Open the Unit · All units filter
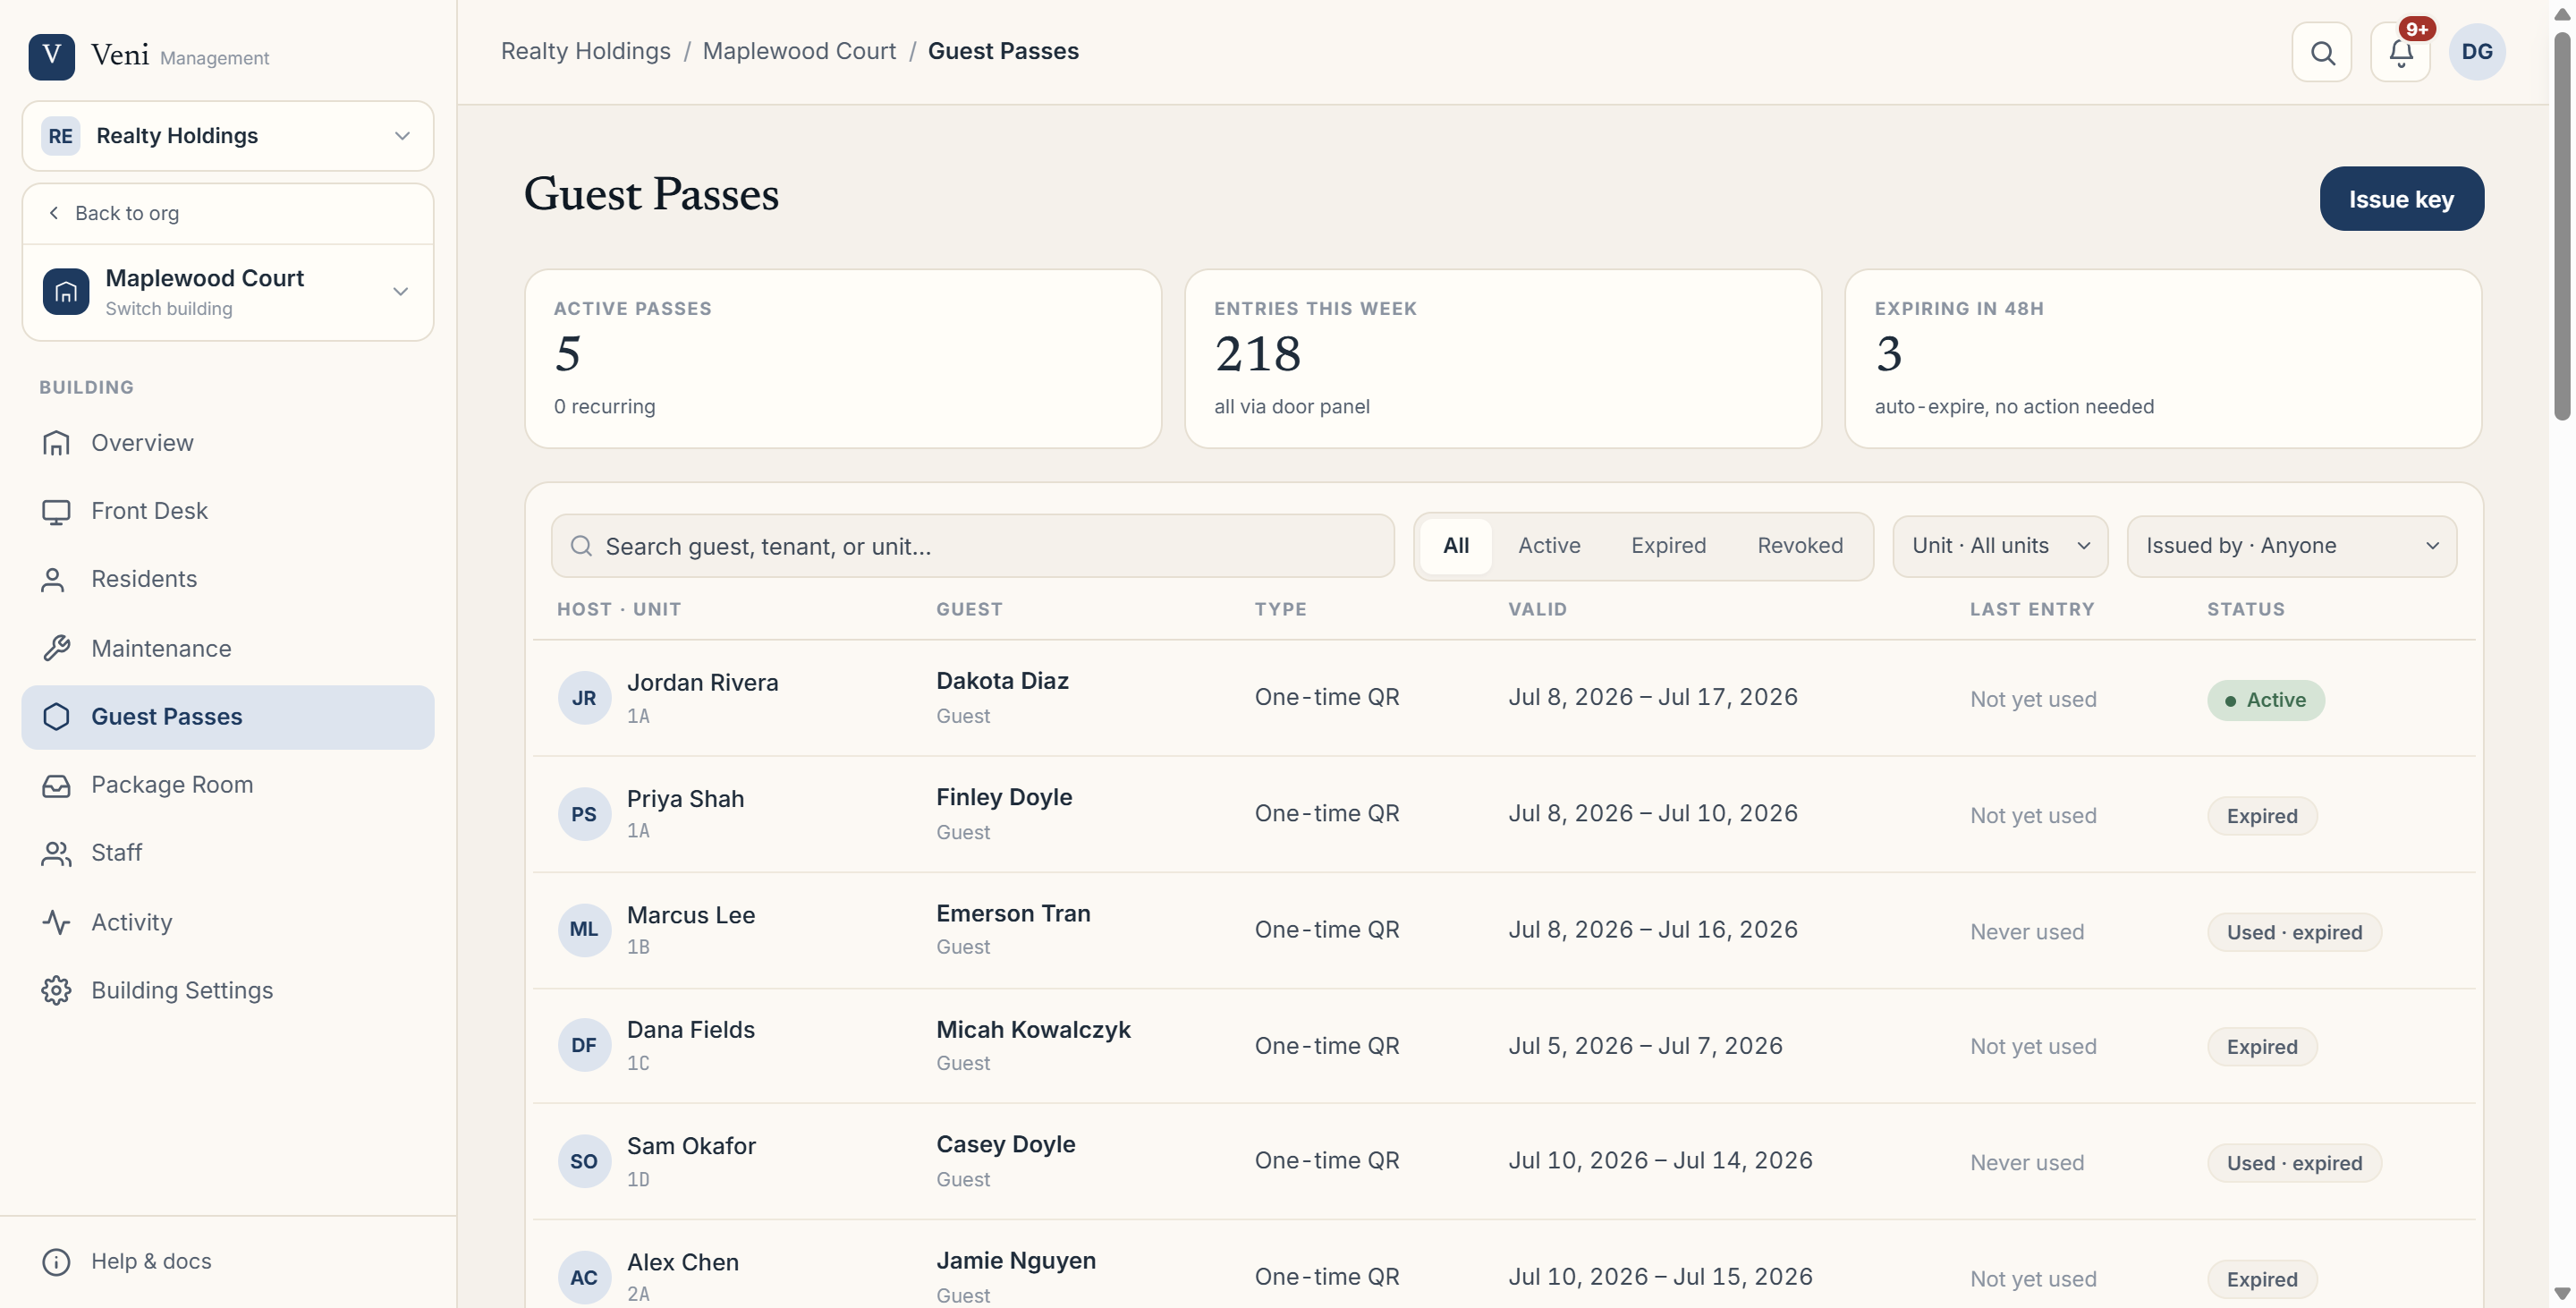 [x=2000, y=546]
